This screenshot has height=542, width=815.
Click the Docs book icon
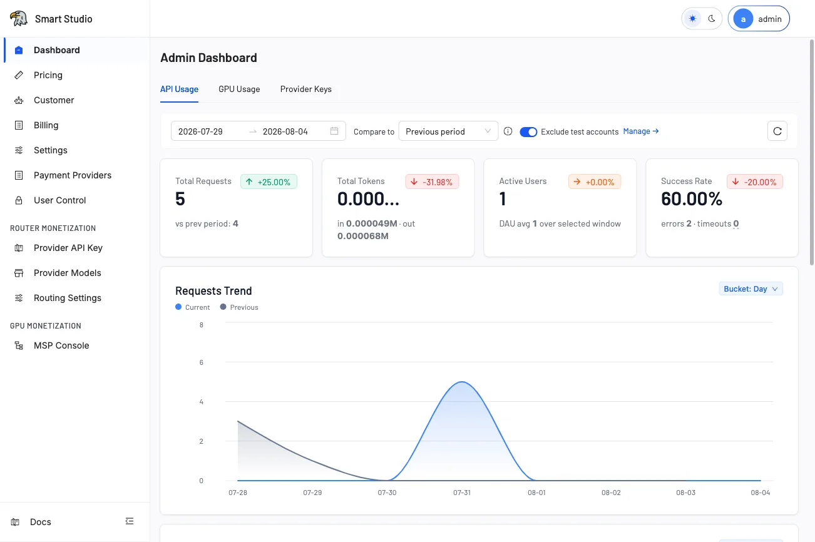15,522
